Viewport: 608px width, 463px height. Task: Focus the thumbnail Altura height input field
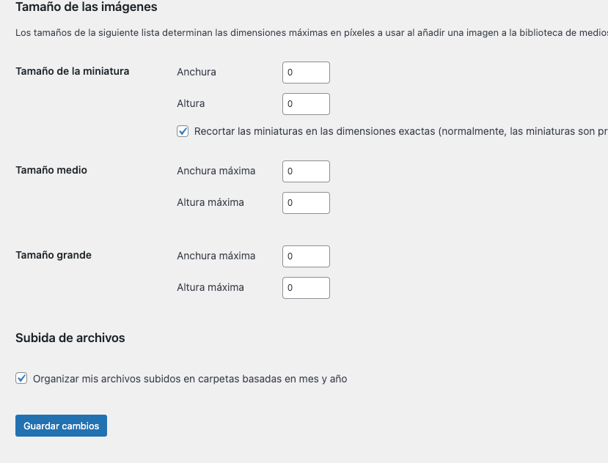click(x=306, y=104)
